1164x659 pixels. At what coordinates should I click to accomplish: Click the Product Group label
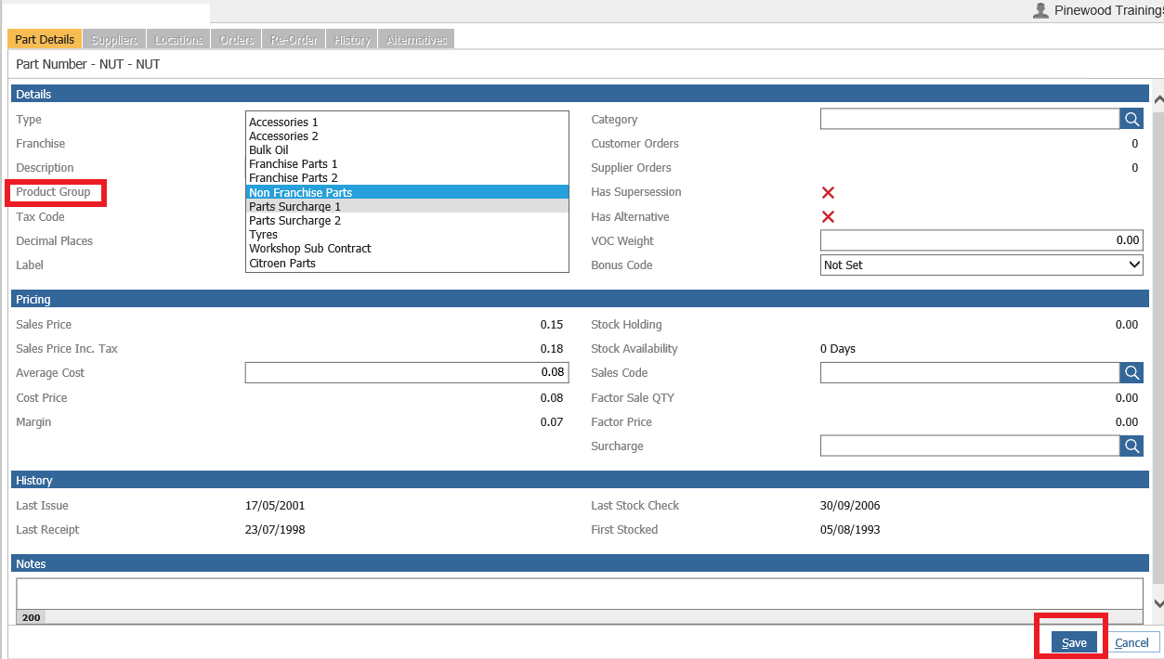click(x=53, y=192)
